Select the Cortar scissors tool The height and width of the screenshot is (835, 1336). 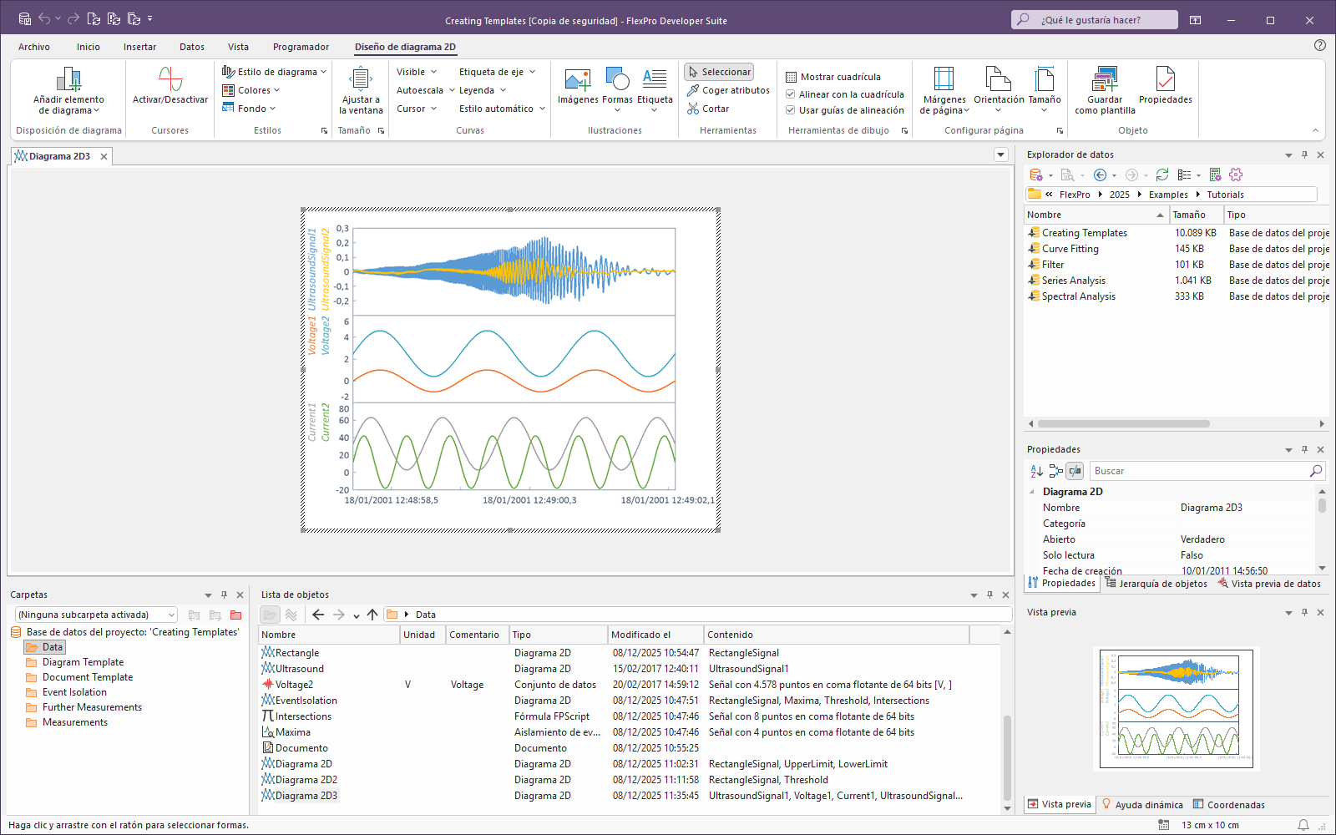click(707, 109)
